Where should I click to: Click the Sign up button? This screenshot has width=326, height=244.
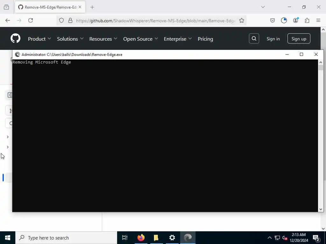coord(299,38)
